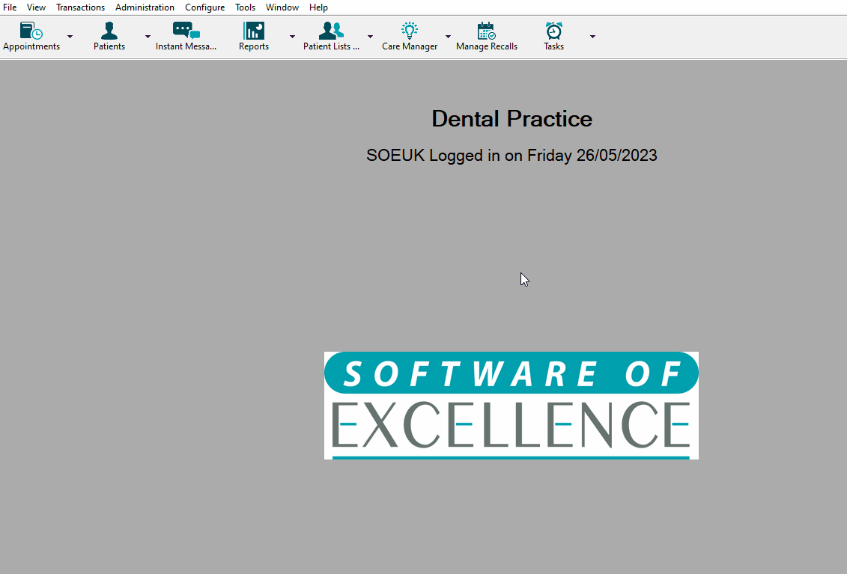Open the Appointments book icon

pyautogui.click(x=31, y=31)
